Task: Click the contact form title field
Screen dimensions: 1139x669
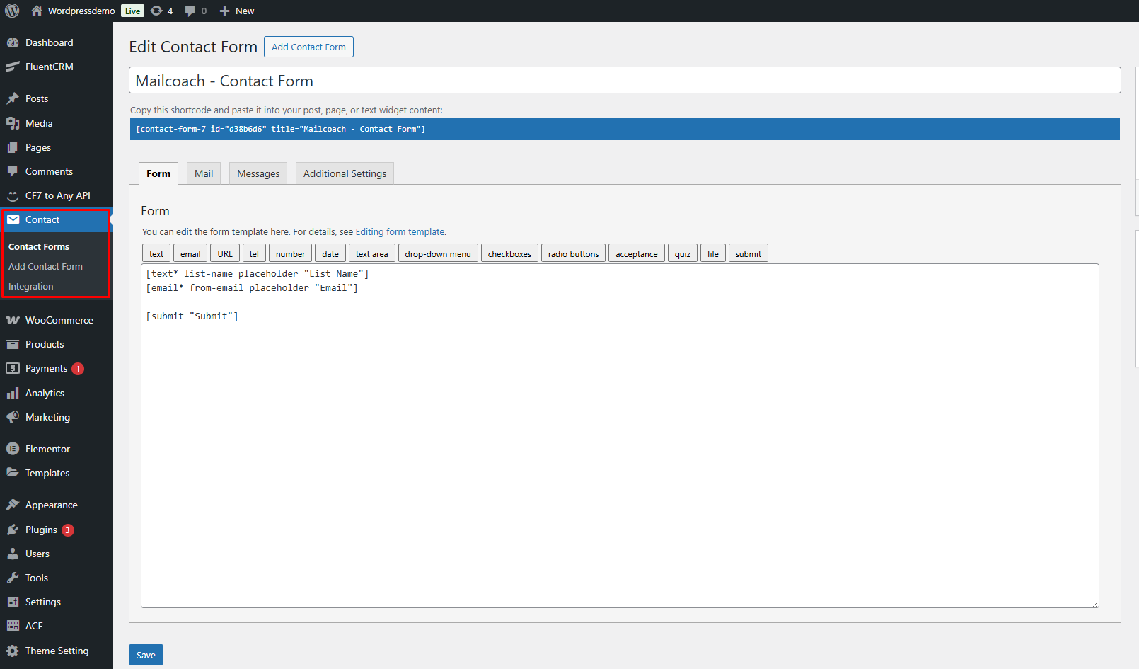Action: pos(624,81)
